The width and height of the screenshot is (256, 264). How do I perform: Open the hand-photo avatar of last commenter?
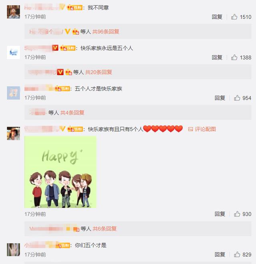tap(14, 250)
